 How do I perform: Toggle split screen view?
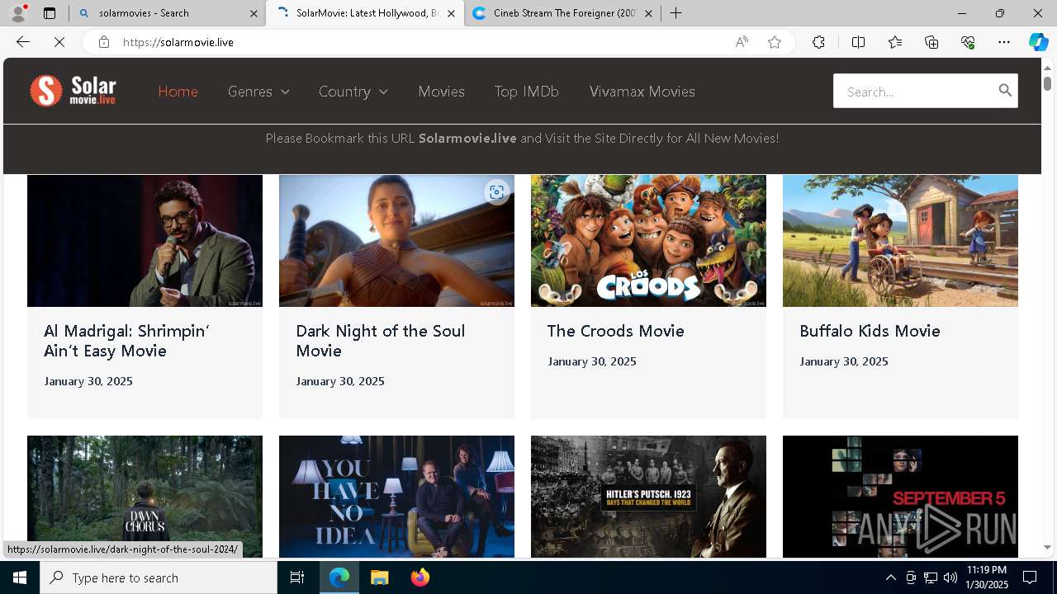pos(858,42)
